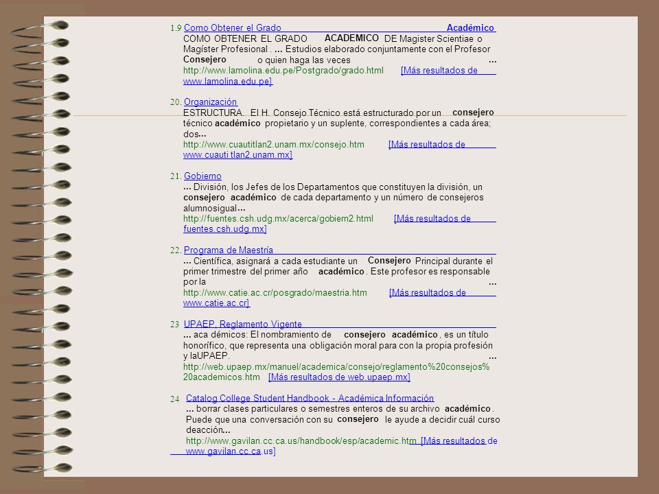
Task: Open the 'Como Obtener el Grado Académico' result
Action: (340, 27)
